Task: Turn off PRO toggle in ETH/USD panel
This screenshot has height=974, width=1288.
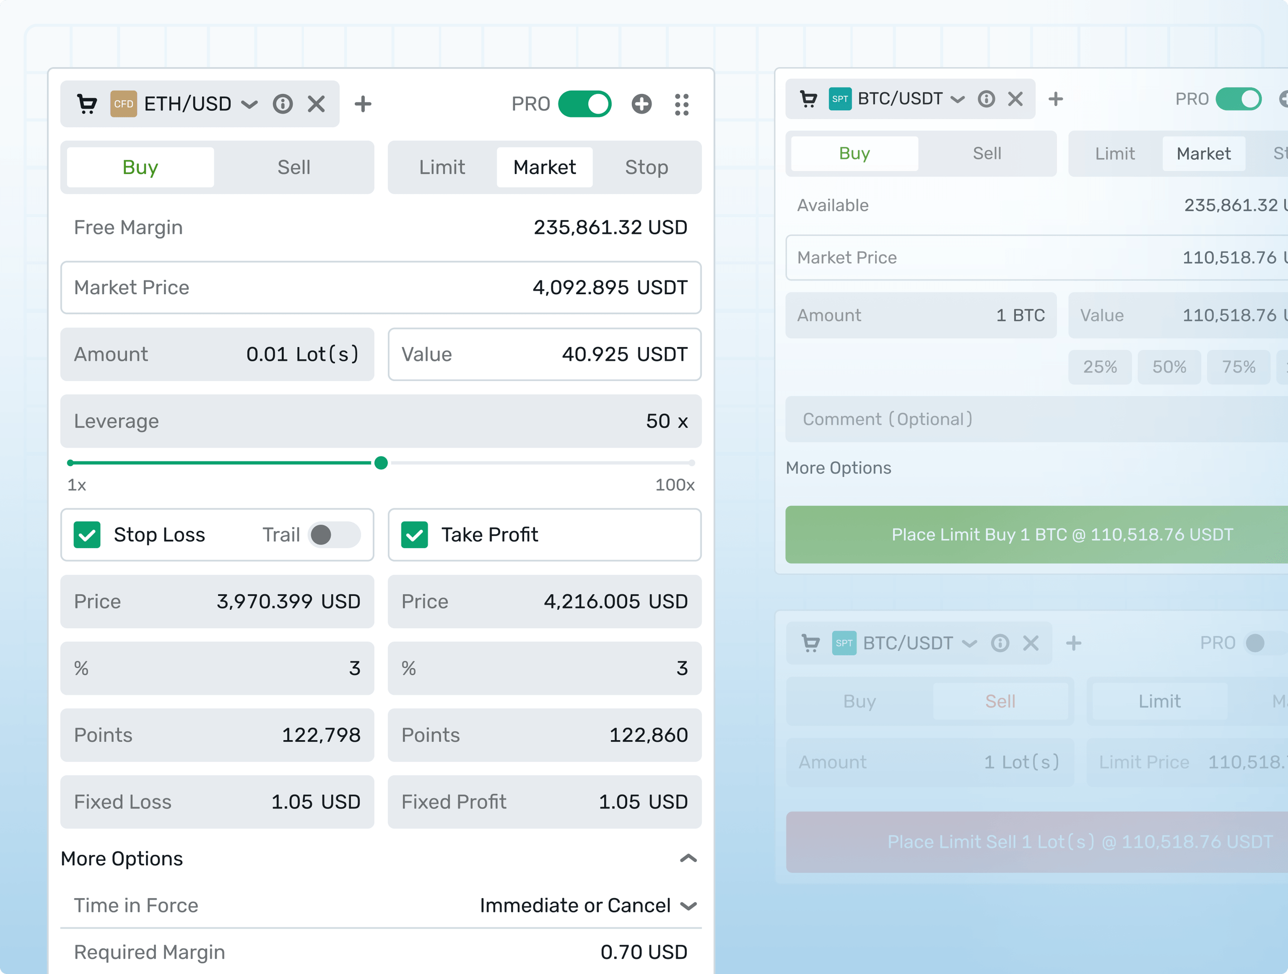Action: pos(585,104)
